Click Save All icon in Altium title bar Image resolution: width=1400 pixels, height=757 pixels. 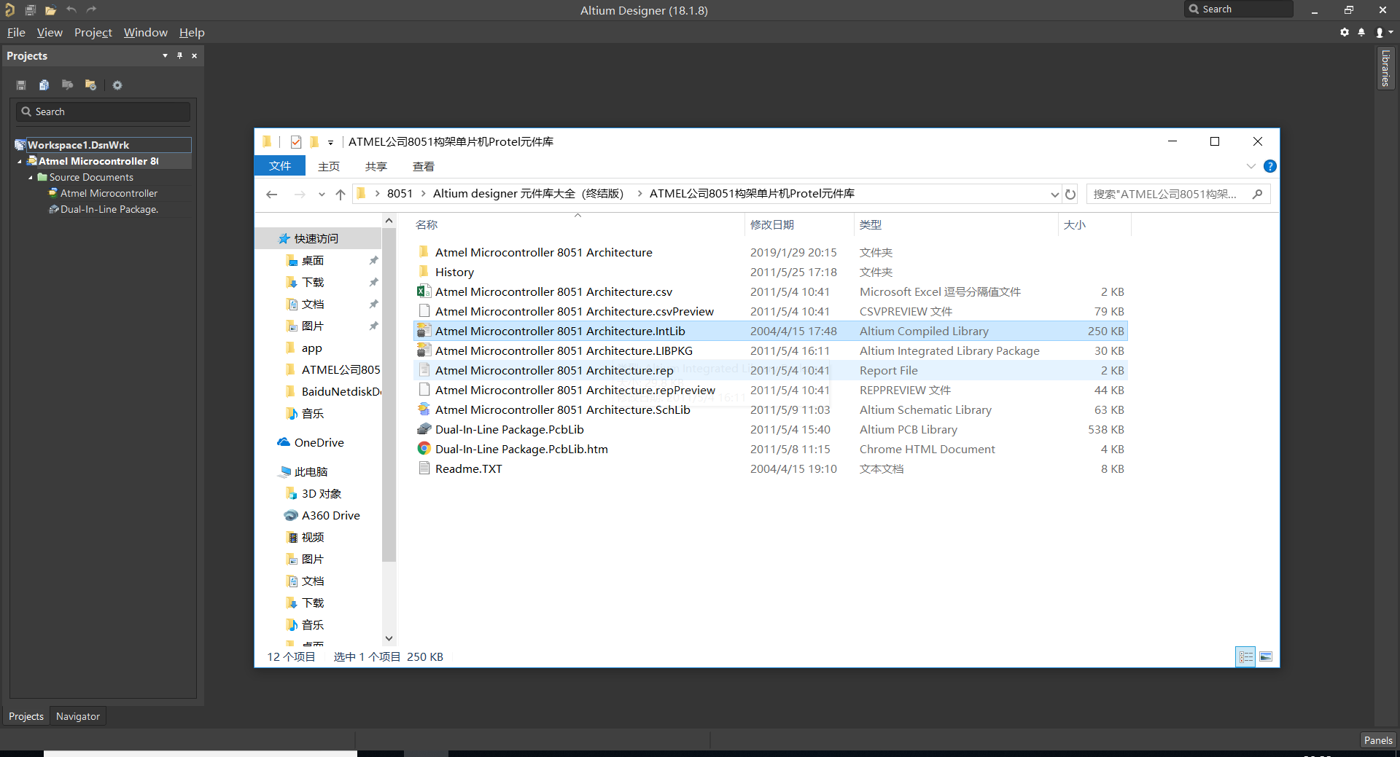30,10
